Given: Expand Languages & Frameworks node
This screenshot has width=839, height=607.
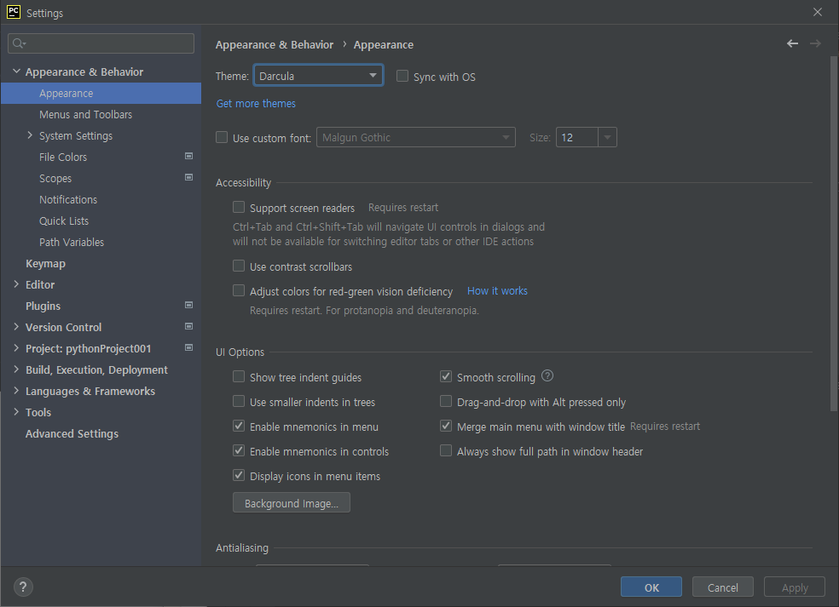Looking at the screenshot, I should [x=16, y=391].
